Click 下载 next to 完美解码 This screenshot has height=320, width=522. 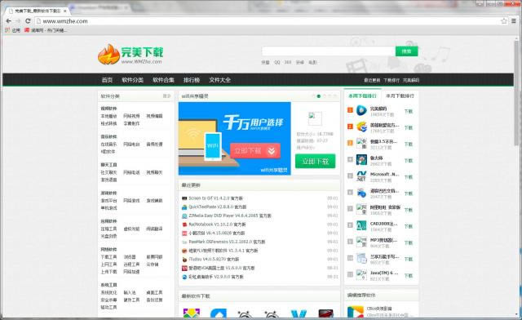coord(409,111)
